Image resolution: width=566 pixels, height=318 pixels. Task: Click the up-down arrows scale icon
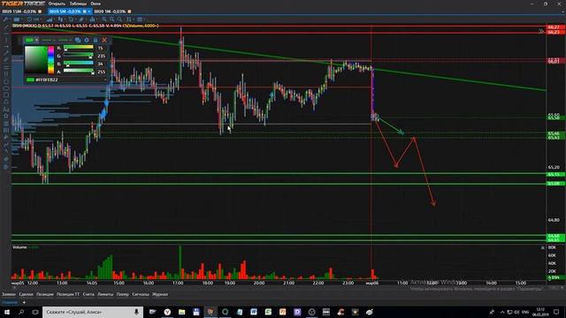[129, 19]
